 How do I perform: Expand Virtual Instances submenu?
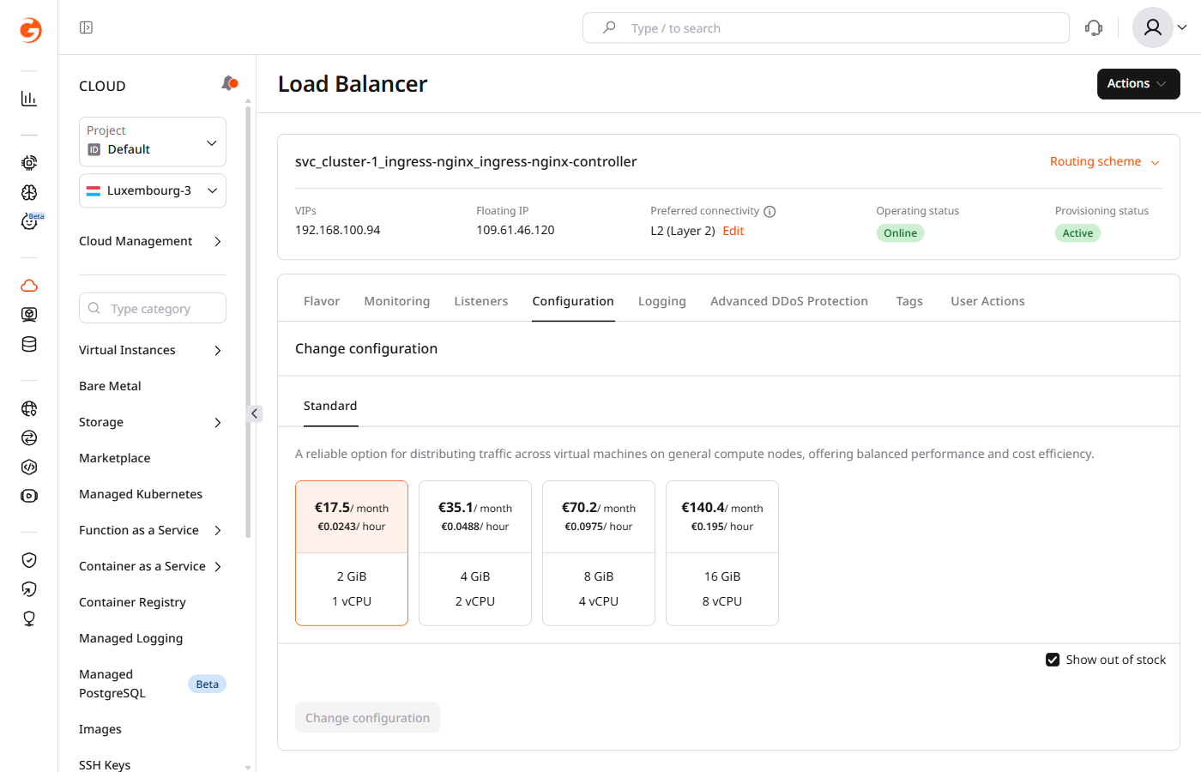tap(151, 350)
